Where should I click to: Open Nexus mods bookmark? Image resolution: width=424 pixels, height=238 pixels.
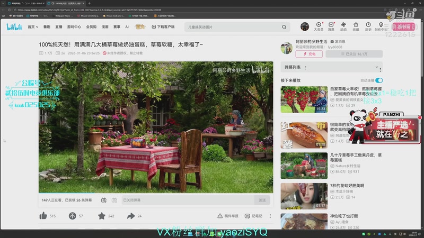[x=113, y=16]
